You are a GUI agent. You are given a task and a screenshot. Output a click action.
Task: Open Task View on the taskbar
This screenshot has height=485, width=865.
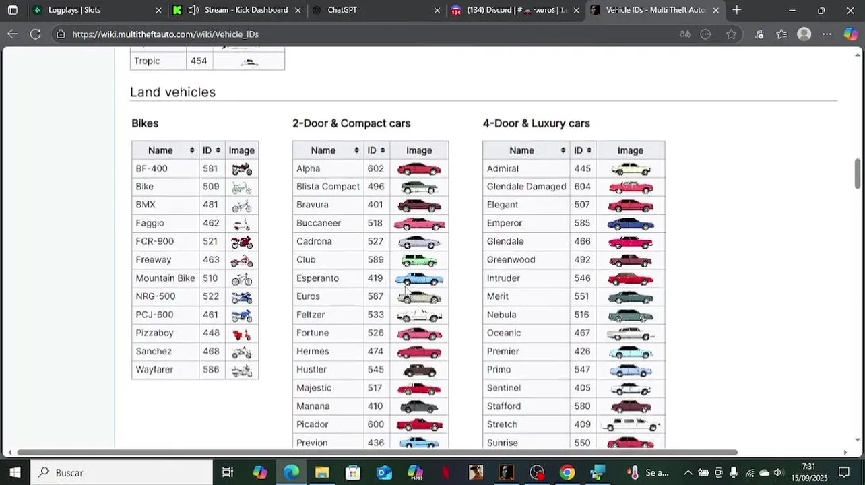pyautogui.click(x=228, y=472)
